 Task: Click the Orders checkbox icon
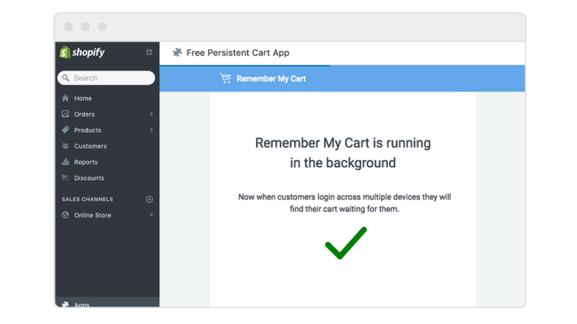66,114
